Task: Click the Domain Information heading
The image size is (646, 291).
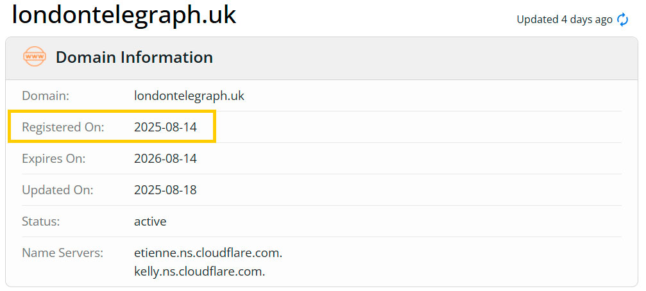Action: (x=134, y=57)
